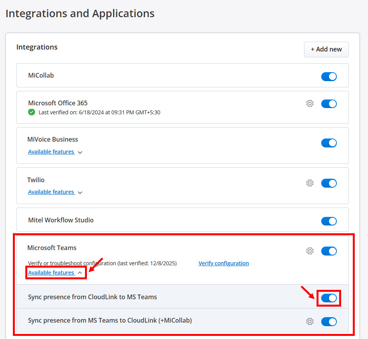Click the Add new integration button
Image resolution: width=368 pixels, height=339 pixels.
click(x=326, y=50)
